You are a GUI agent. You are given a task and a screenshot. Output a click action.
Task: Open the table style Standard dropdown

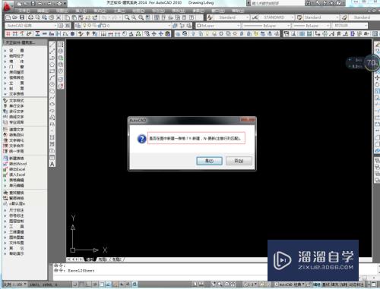click(x=321, y=17)
